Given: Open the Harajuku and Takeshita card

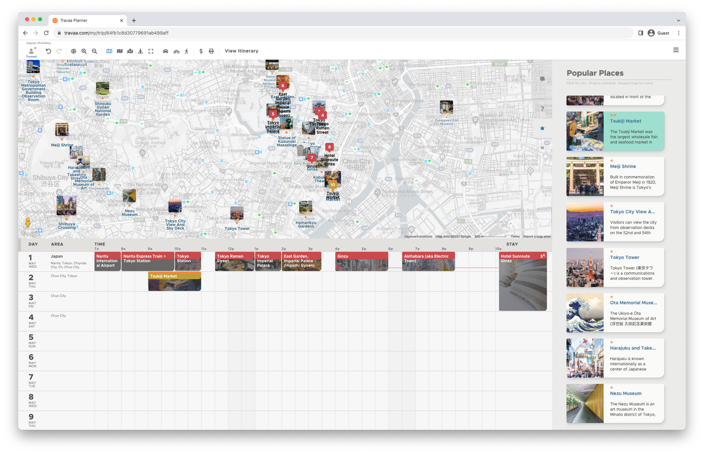Looking at the screenshot, I should tap(615, 358).
